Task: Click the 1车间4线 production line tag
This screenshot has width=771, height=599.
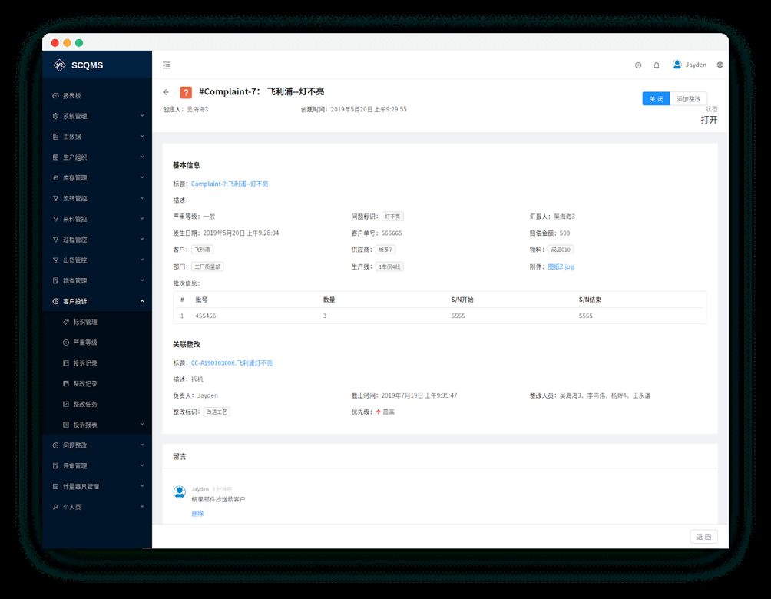Action: (x=389, y=266)
